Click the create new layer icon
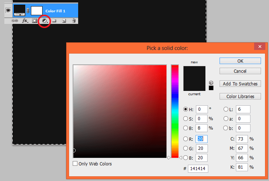Viewport: 269px width, 181px height. 64,21
